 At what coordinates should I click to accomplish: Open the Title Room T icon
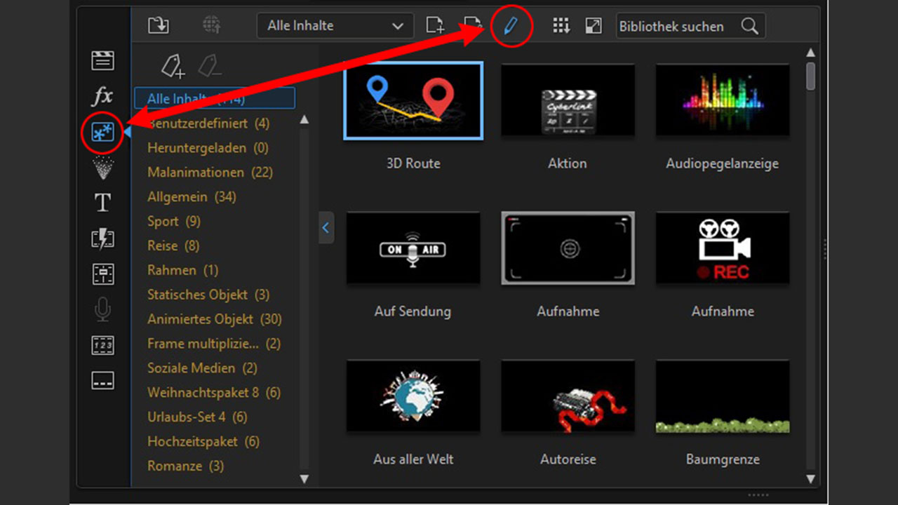[102, 203]
